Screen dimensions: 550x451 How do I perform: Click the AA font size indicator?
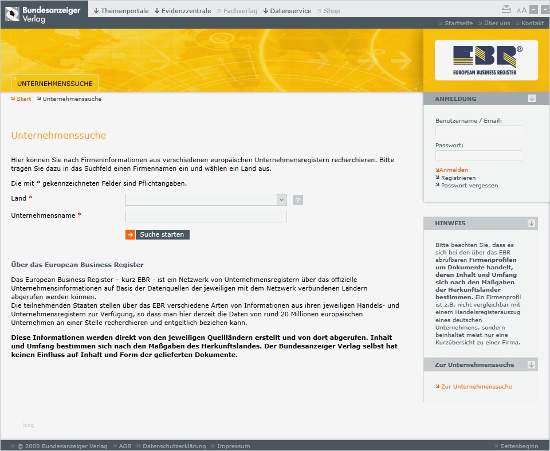click(x=521, y=10)
